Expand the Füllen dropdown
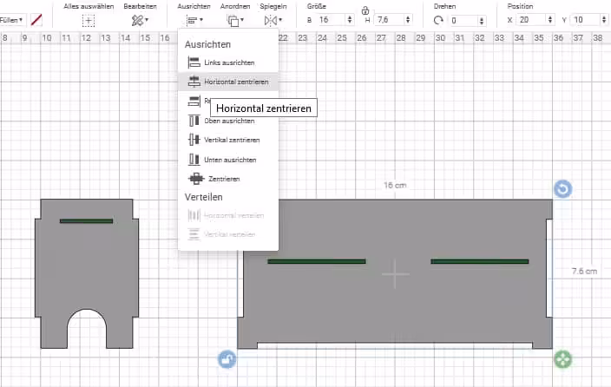The image size is (611, 387). [x=11, y=19]
